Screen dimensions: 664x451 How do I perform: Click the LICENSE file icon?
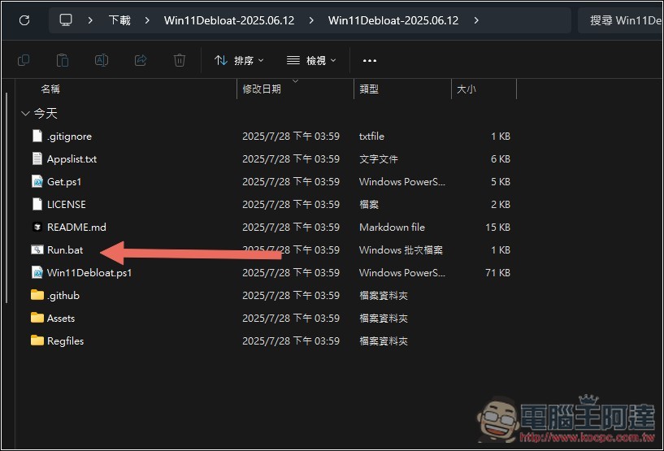point(37,205)
